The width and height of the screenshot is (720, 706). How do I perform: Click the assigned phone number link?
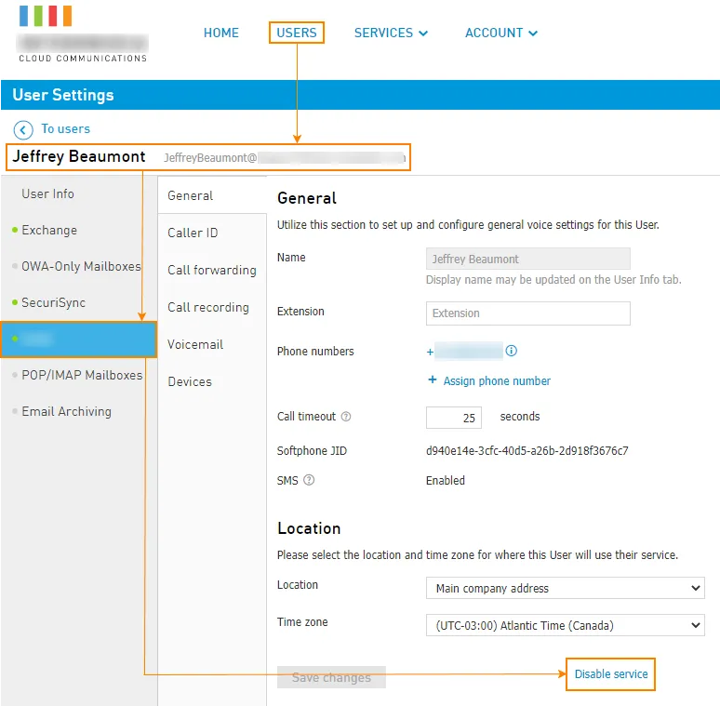click(x=465, y=352)
